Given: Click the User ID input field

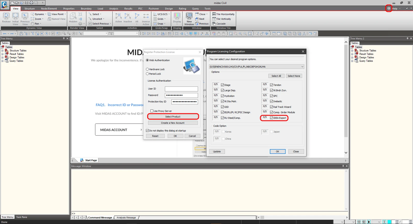Looking at the screenshot, I should [181, 89].
